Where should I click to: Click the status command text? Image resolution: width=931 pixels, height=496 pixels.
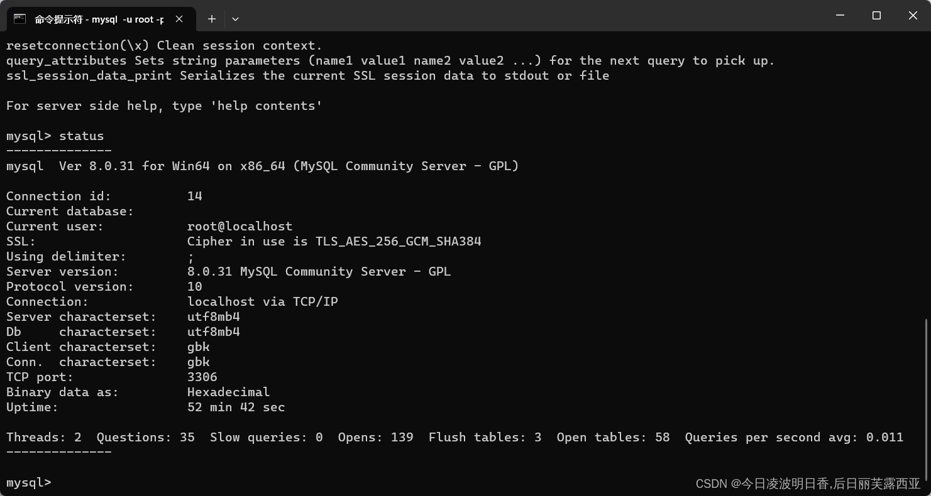click(82, 136)
